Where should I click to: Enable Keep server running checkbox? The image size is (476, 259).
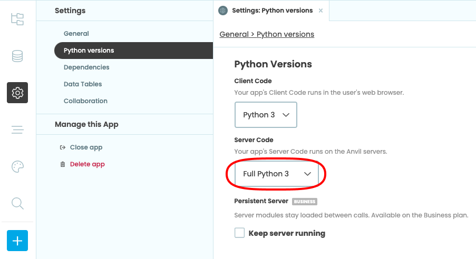(239, 233)
